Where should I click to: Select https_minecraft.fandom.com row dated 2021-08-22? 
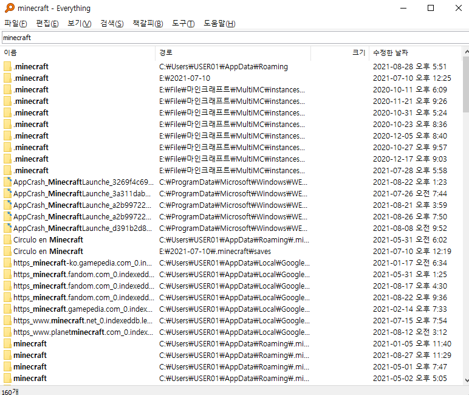(x=231, y=297)
